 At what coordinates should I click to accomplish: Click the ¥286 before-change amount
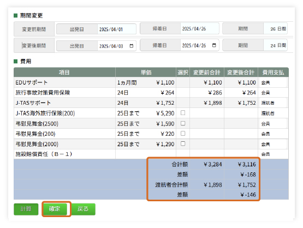pyautogui.click(x=215, y=93)
